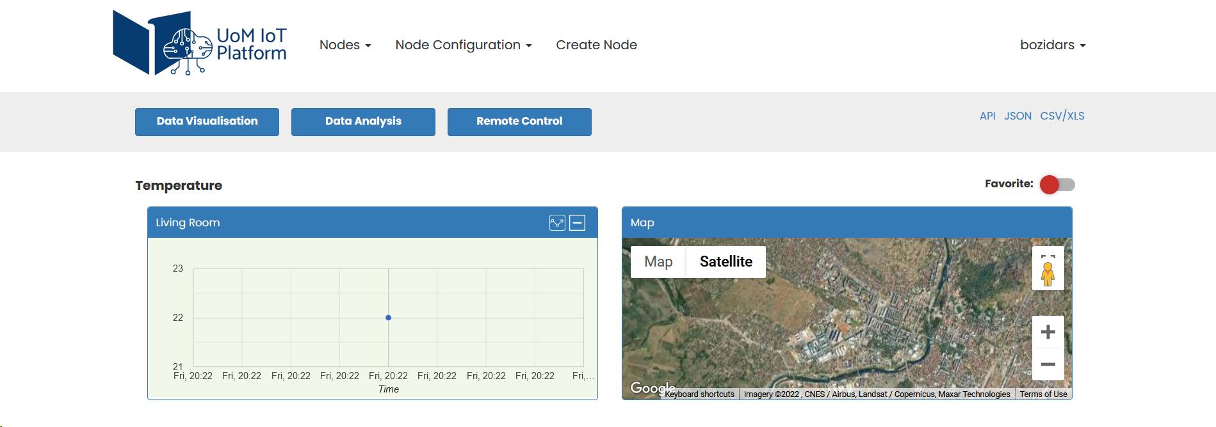The image size is (1216, 427).
Task: Click the data point on temperature chart
Action: tap(388, 318)
